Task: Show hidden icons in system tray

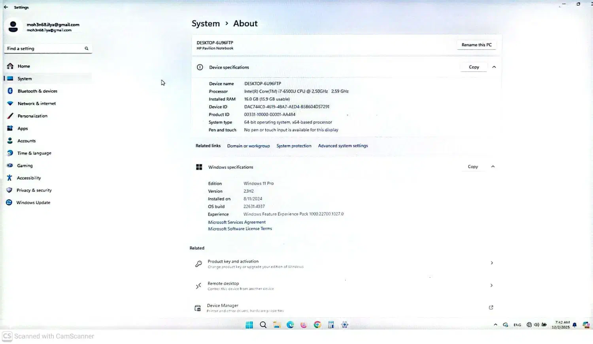Action: pyautogui.click(x=495, y=325)
